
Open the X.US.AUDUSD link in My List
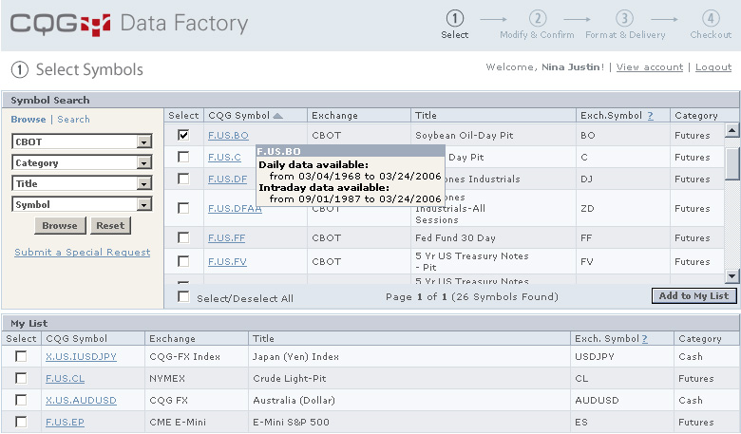coord(81,400)
